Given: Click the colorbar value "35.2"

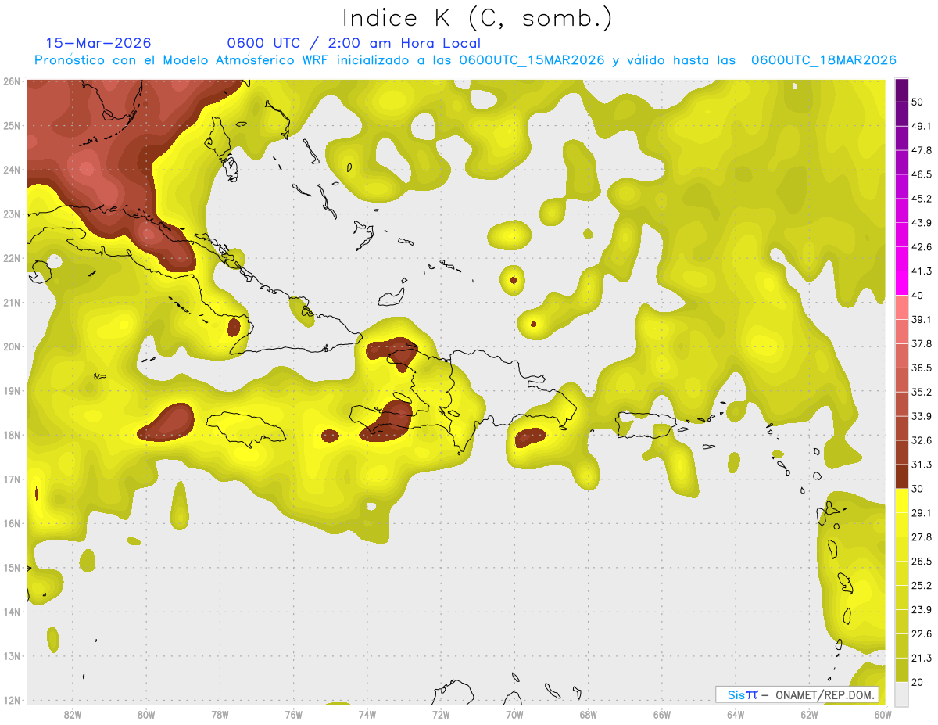Looking at the screenshot, I should (x=922, y=392).
